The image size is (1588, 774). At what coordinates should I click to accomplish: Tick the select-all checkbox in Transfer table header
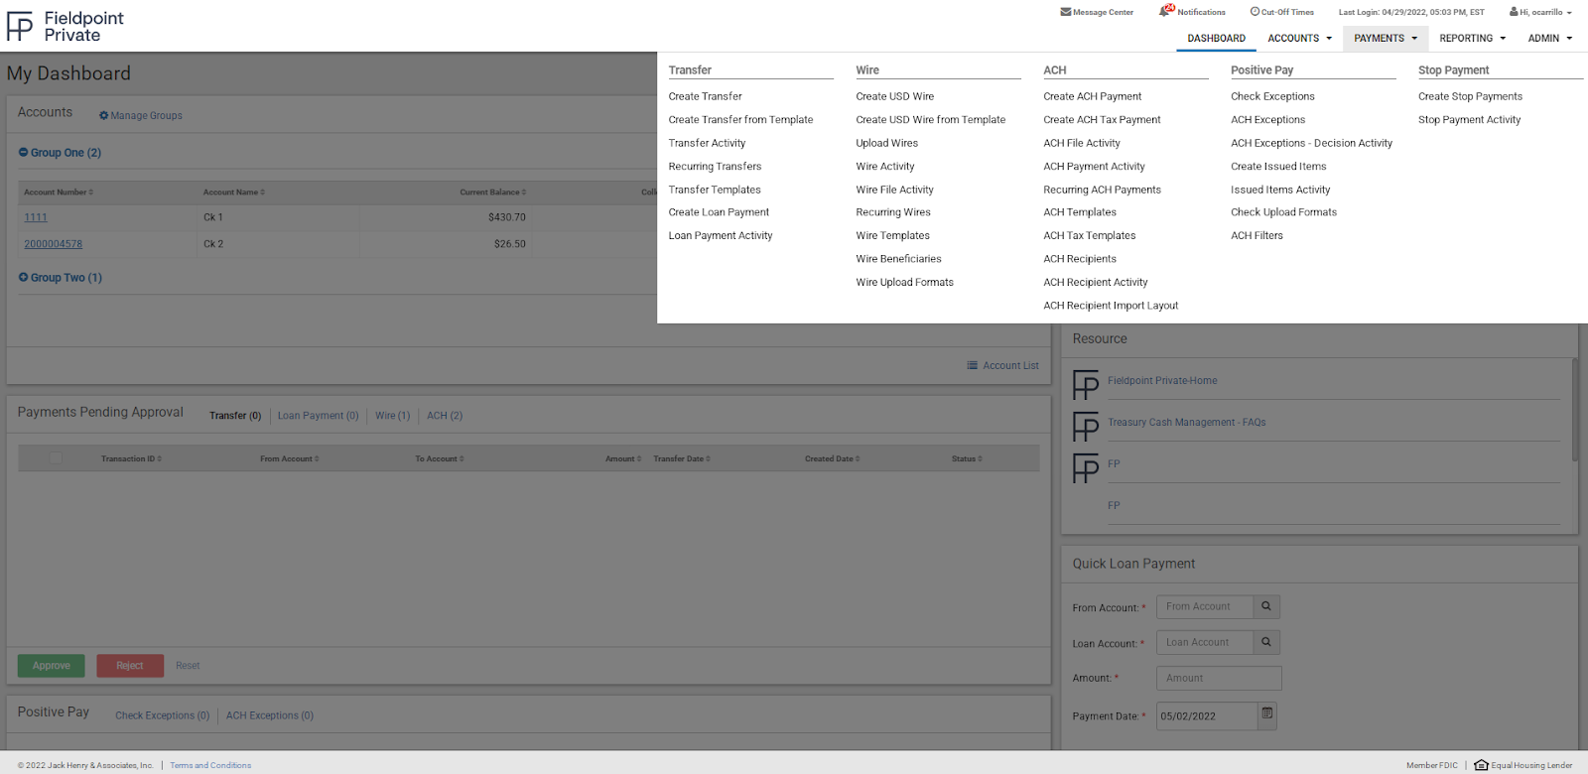tap(56, 457)
